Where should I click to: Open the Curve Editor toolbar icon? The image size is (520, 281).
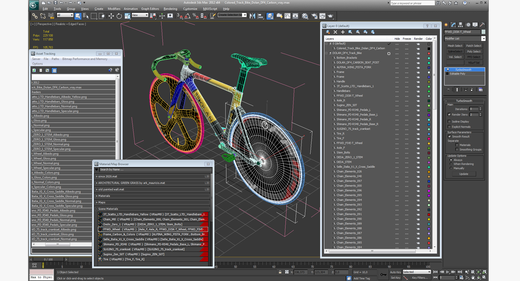pos(287,16)
